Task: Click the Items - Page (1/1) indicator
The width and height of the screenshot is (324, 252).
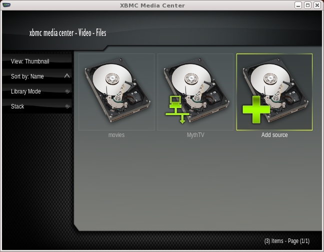Action: (x=286, y=241)
